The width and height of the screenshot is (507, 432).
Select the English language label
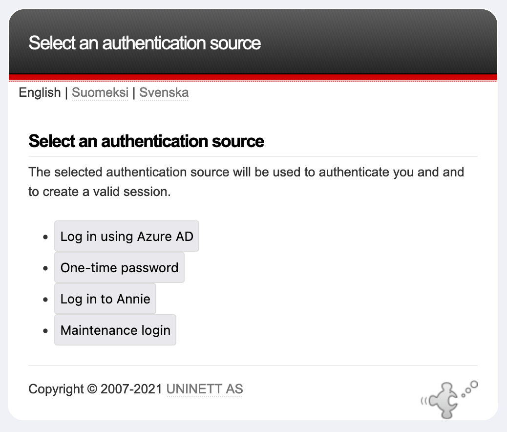[40, 92]
